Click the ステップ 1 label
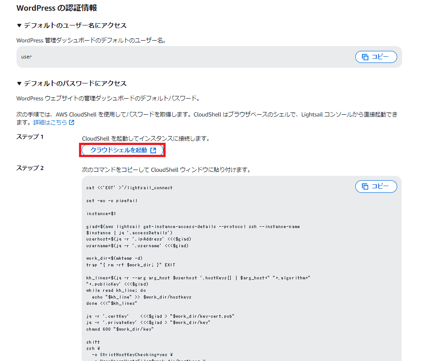 (30, 137)
